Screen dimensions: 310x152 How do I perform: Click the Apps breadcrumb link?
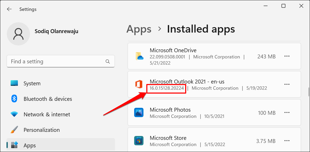139,29
